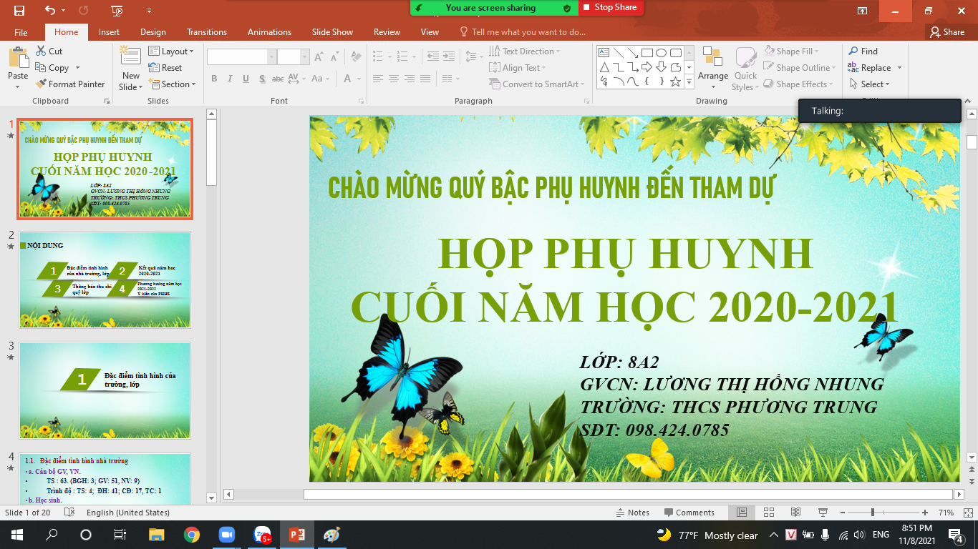The image size is (978, 549).
Task: Click the Increase Font Size icon
Action: (x=318, y=57)
